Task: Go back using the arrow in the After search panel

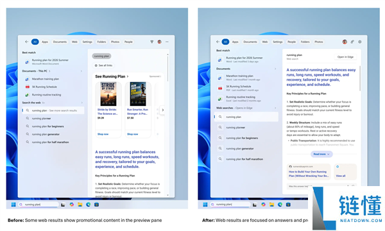Action: [218, 42]
